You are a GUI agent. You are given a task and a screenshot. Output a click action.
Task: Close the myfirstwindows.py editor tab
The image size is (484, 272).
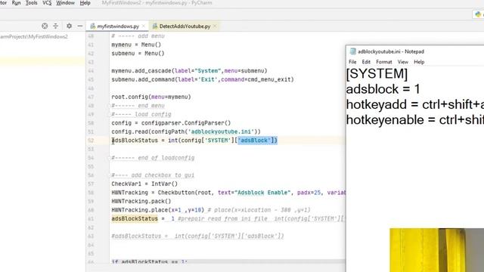144,26
